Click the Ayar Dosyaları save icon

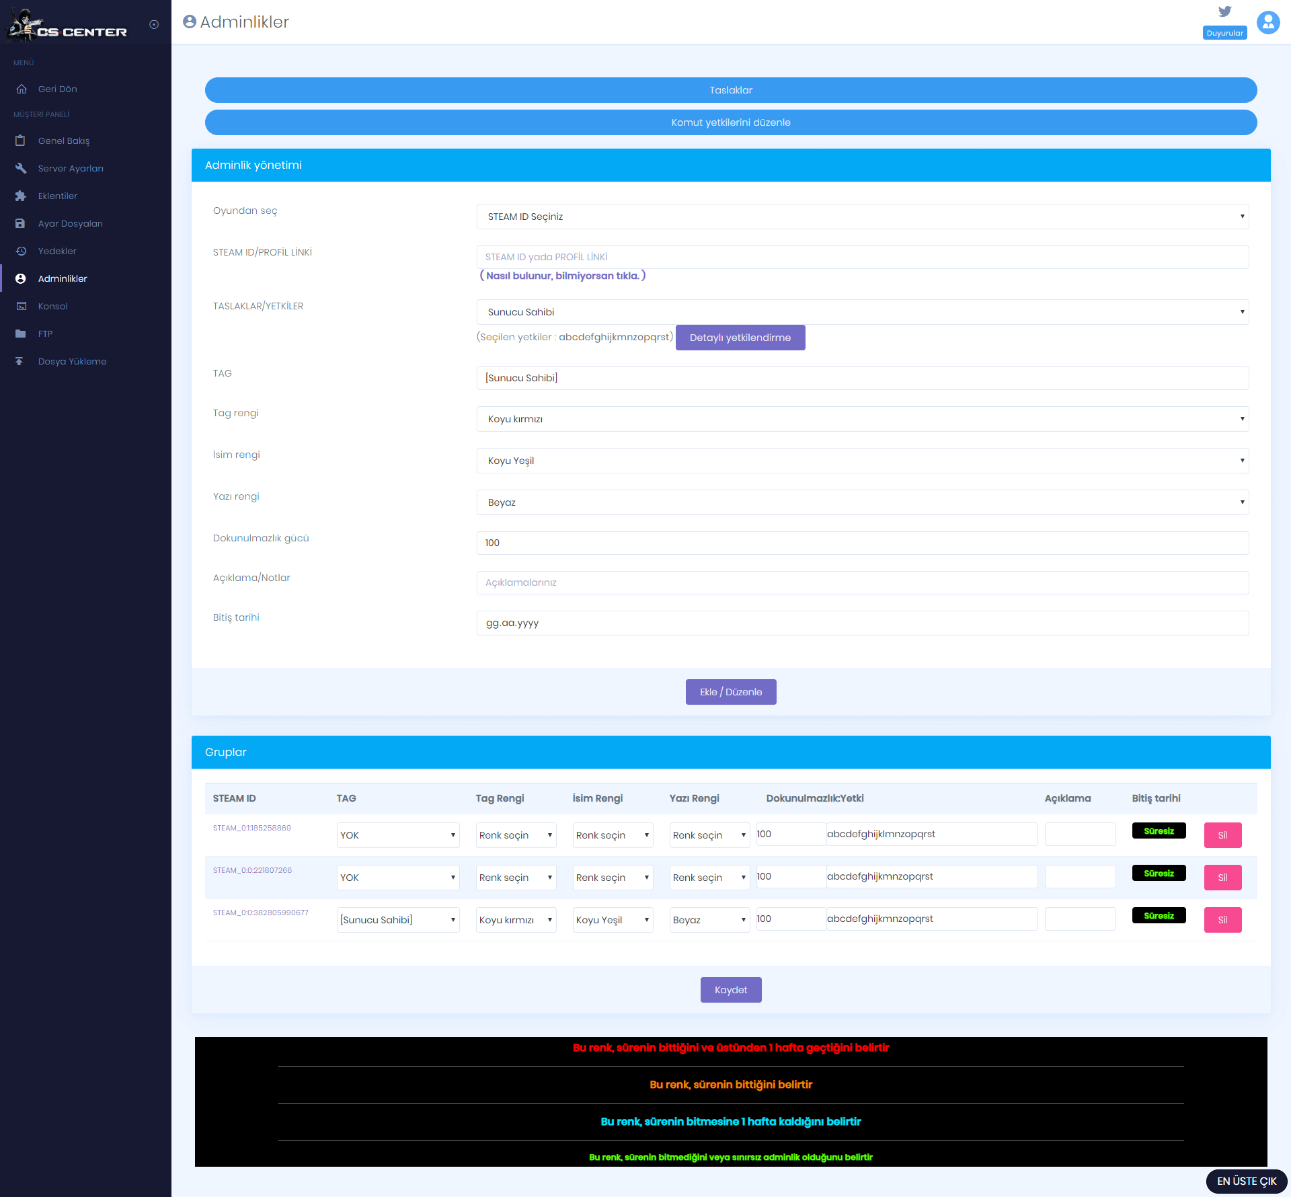tap(21, 223)
